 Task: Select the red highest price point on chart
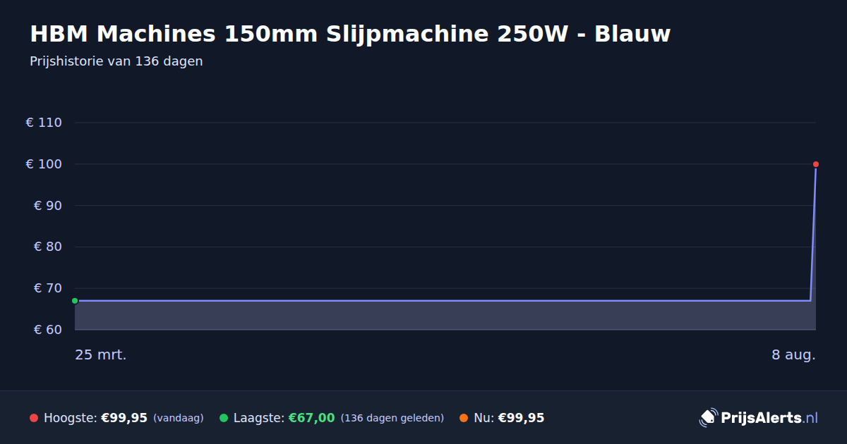(816, 164)
